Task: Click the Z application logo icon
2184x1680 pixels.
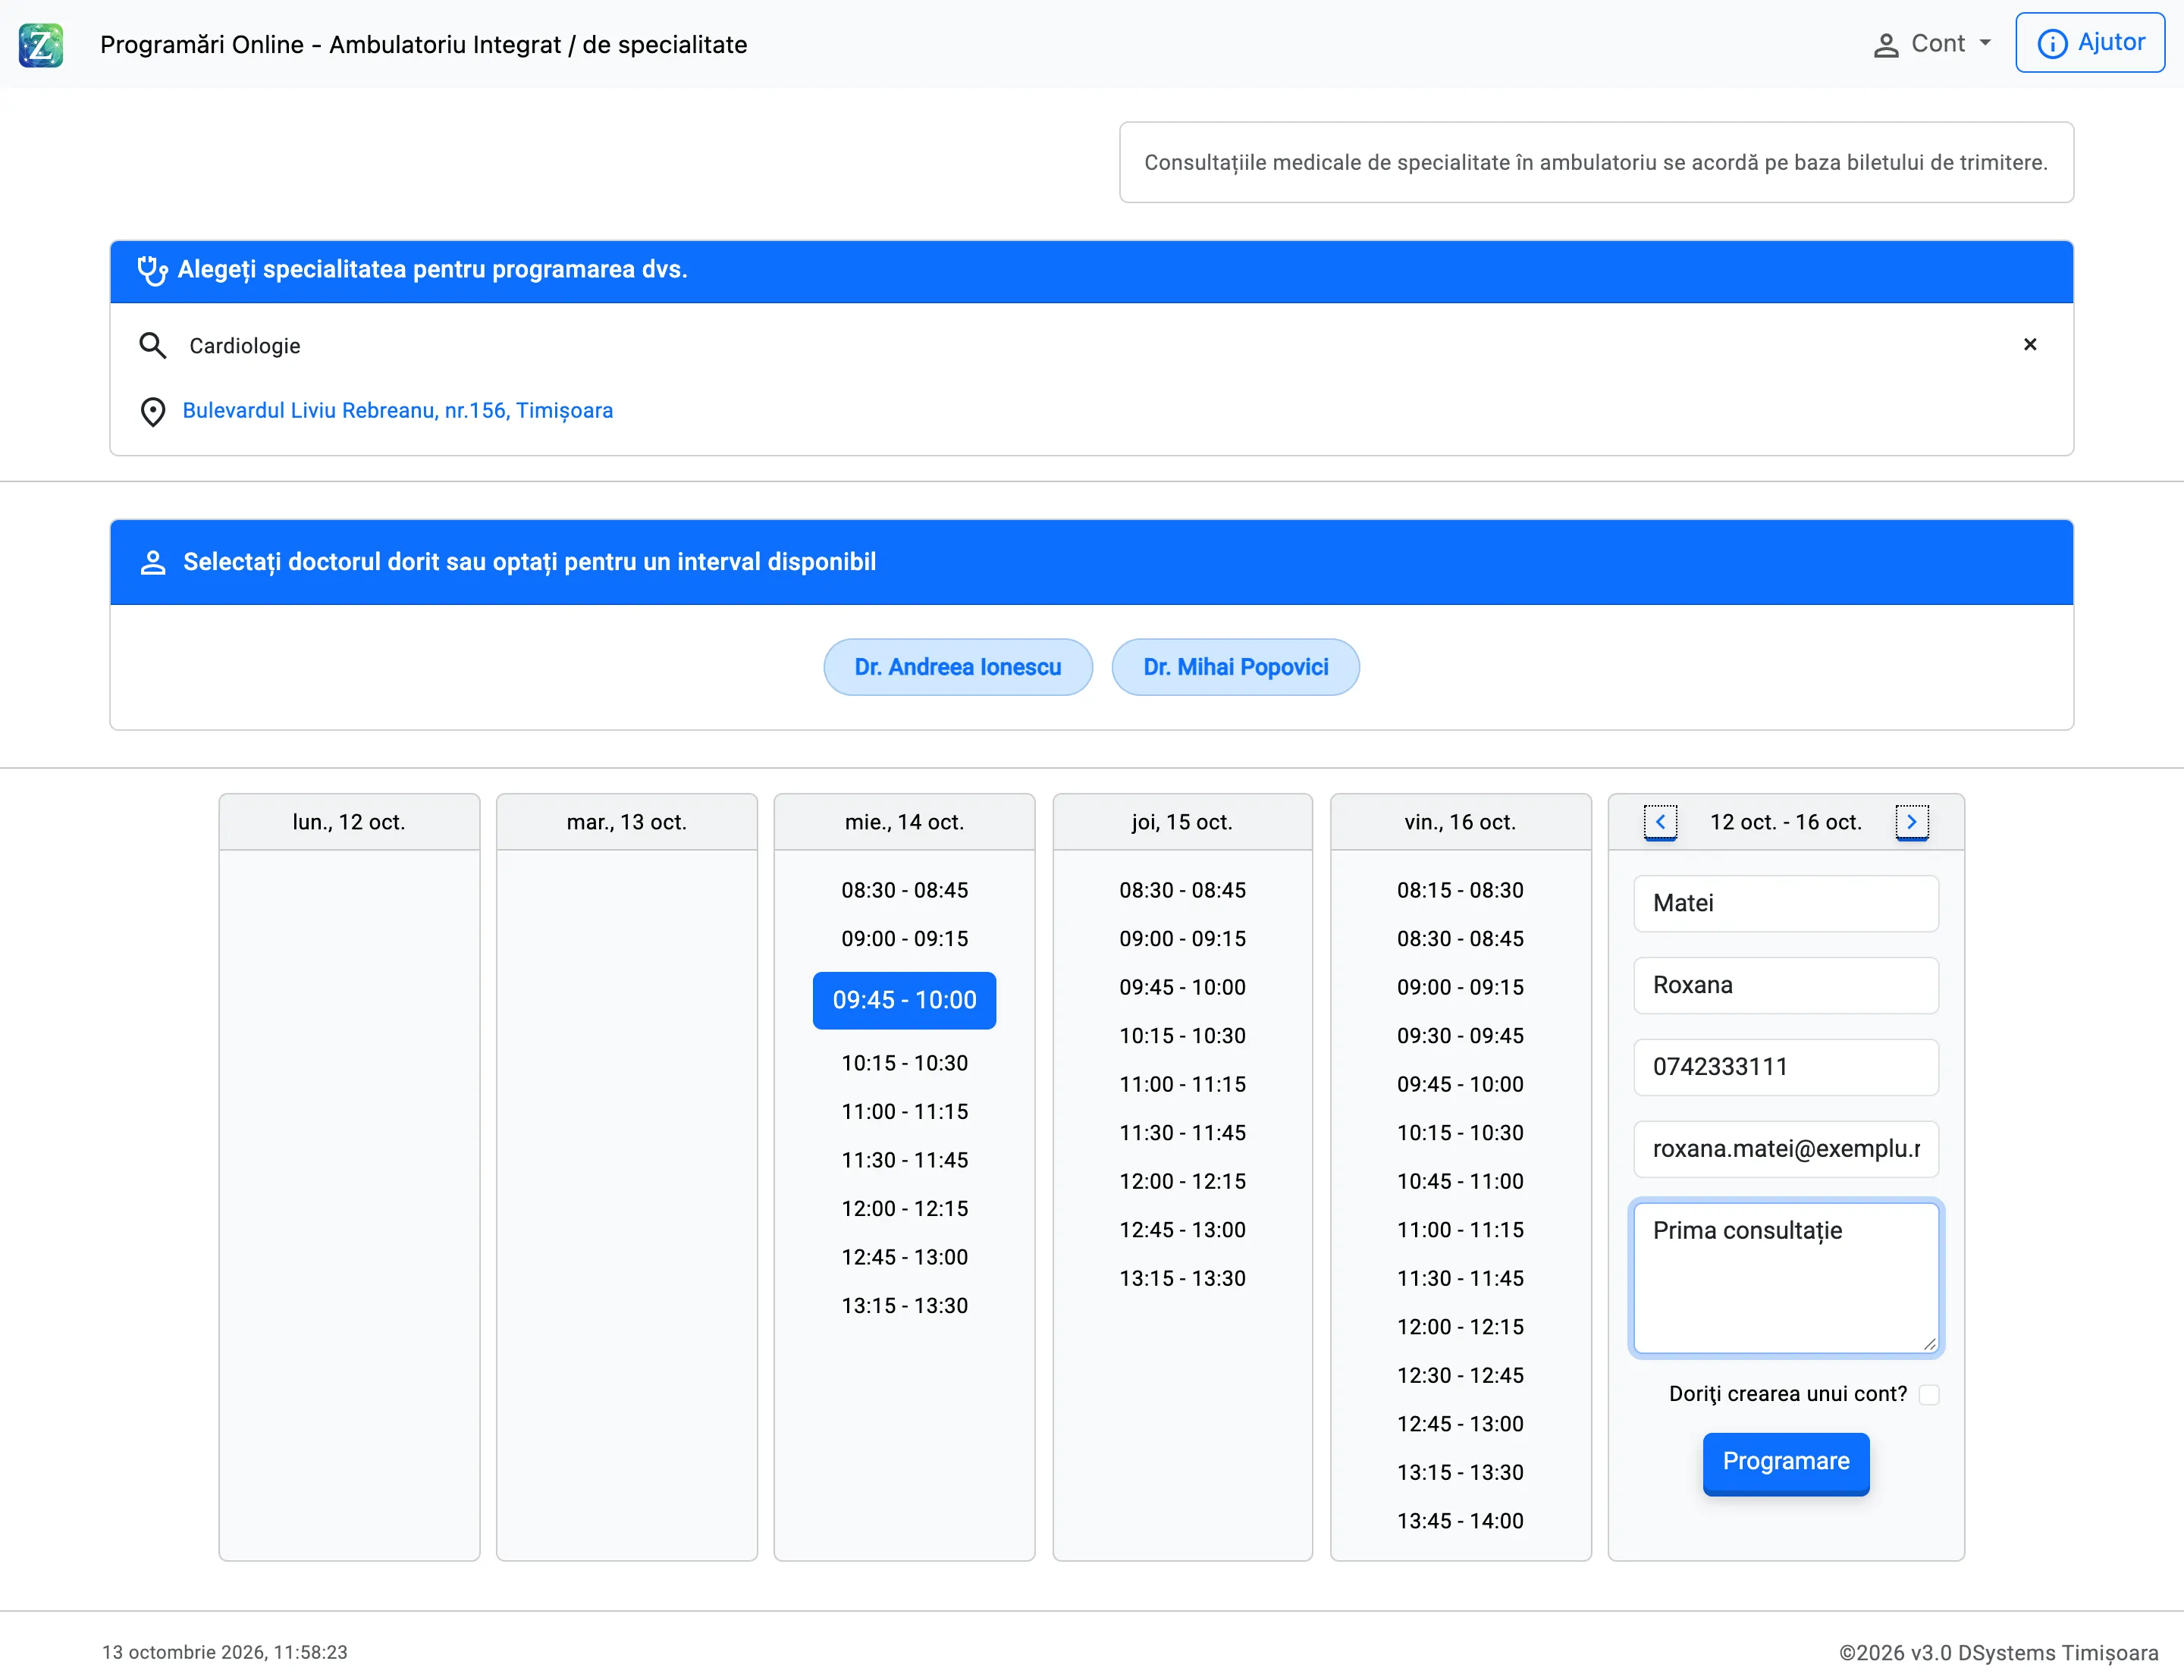Action: (41, 45)
